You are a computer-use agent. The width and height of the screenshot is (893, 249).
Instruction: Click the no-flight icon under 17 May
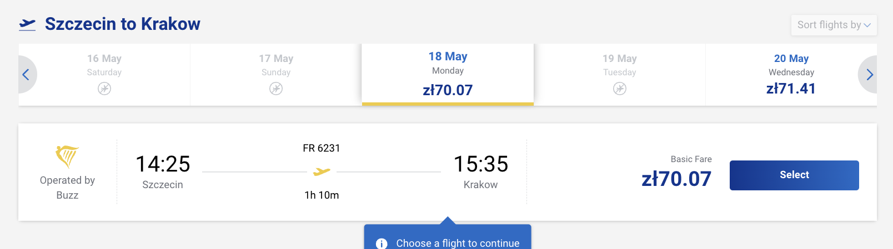pos(276,89)
